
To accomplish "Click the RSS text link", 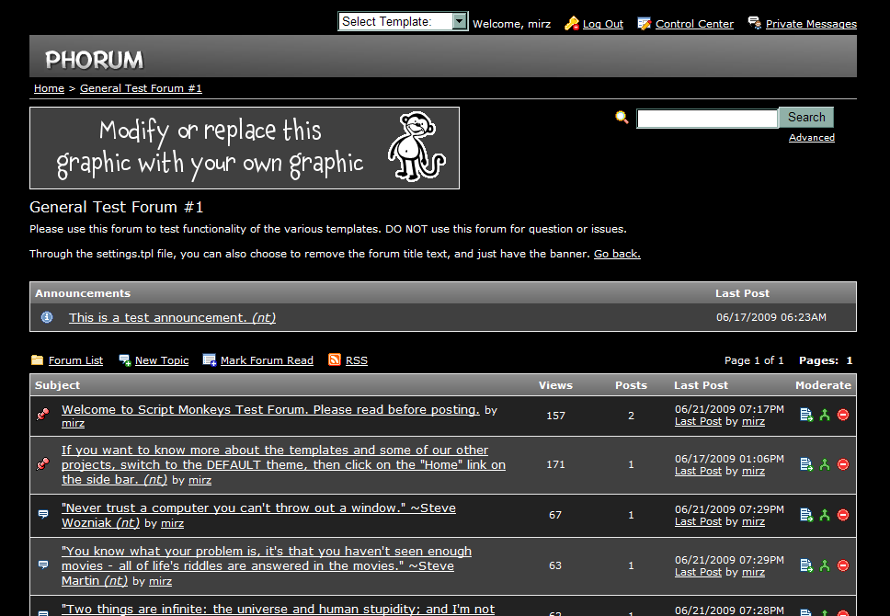I will coord(357,360).
